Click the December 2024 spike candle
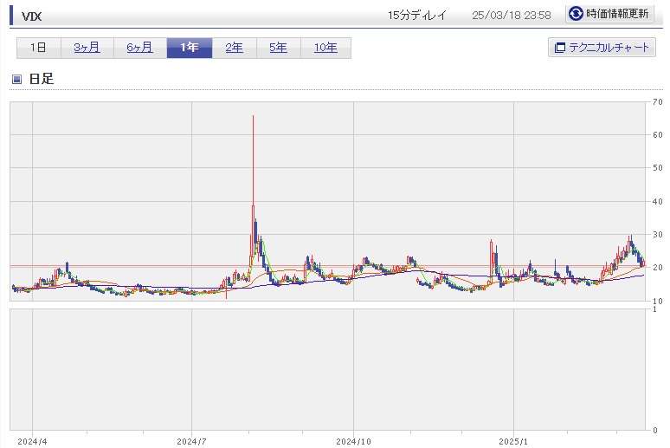 [492, 260]
